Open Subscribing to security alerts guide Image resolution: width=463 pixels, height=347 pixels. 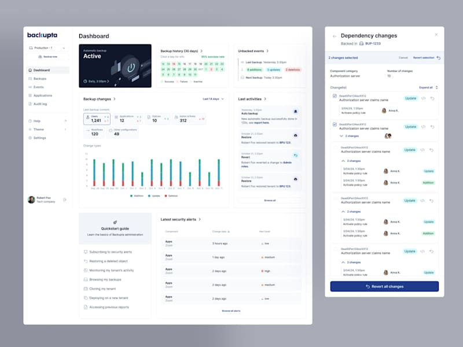pos(108,252)
